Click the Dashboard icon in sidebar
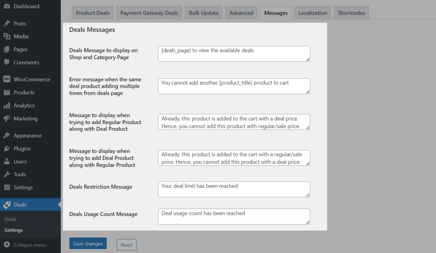 [x=7, y=7]
